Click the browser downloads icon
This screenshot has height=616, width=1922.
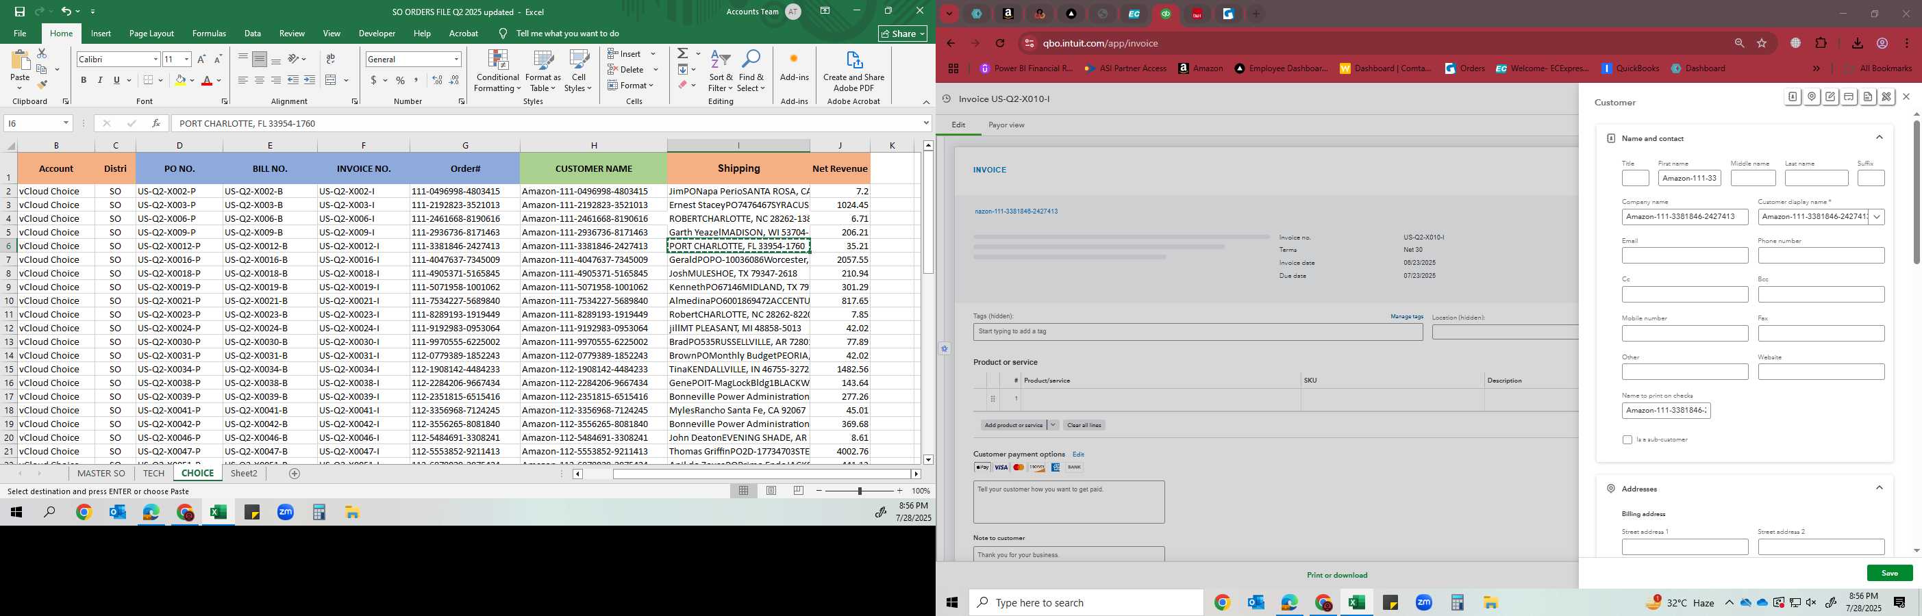click(1857, 43)
